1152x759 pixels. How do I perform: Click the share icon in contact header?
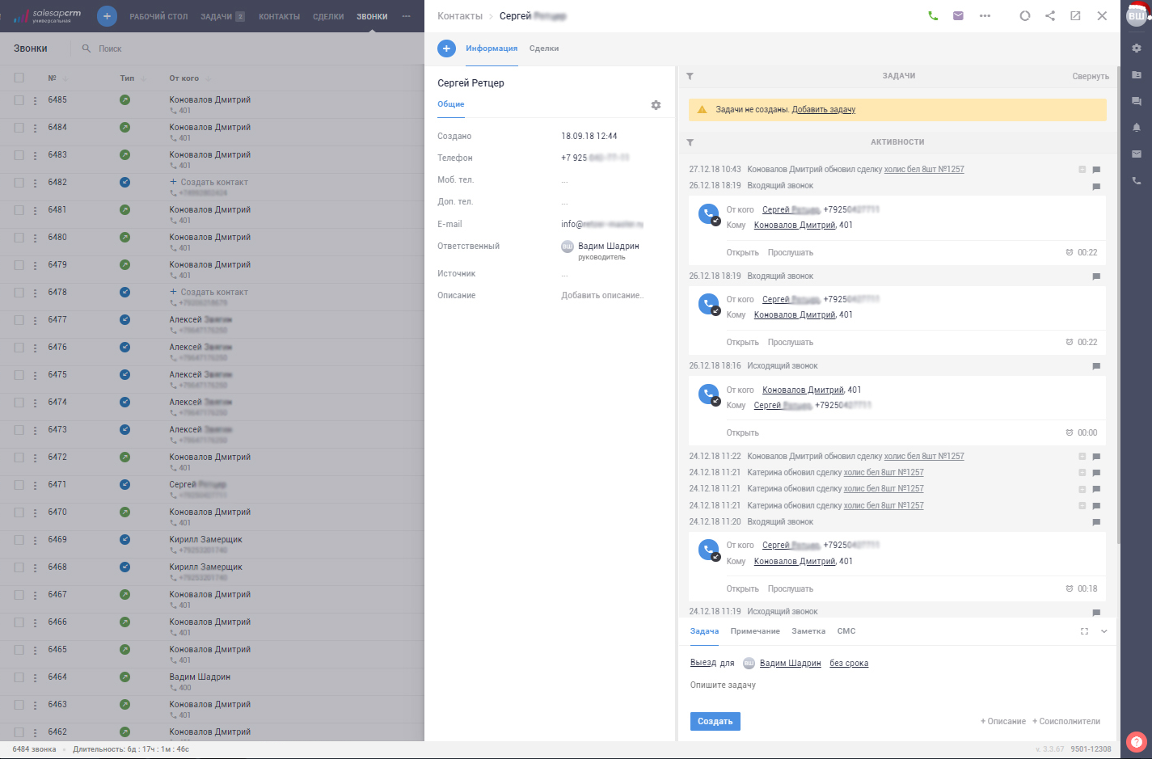pos(1050,16)
